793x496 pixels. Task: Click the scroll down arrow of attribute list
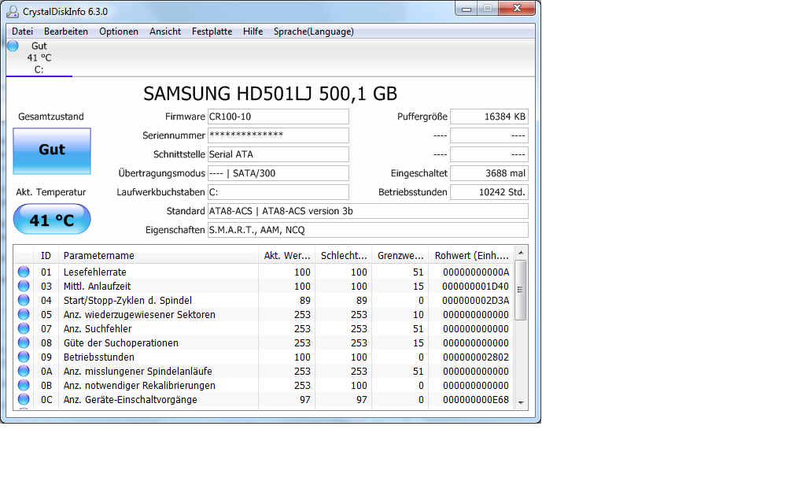pyautogui.click(x=521, y=403)
